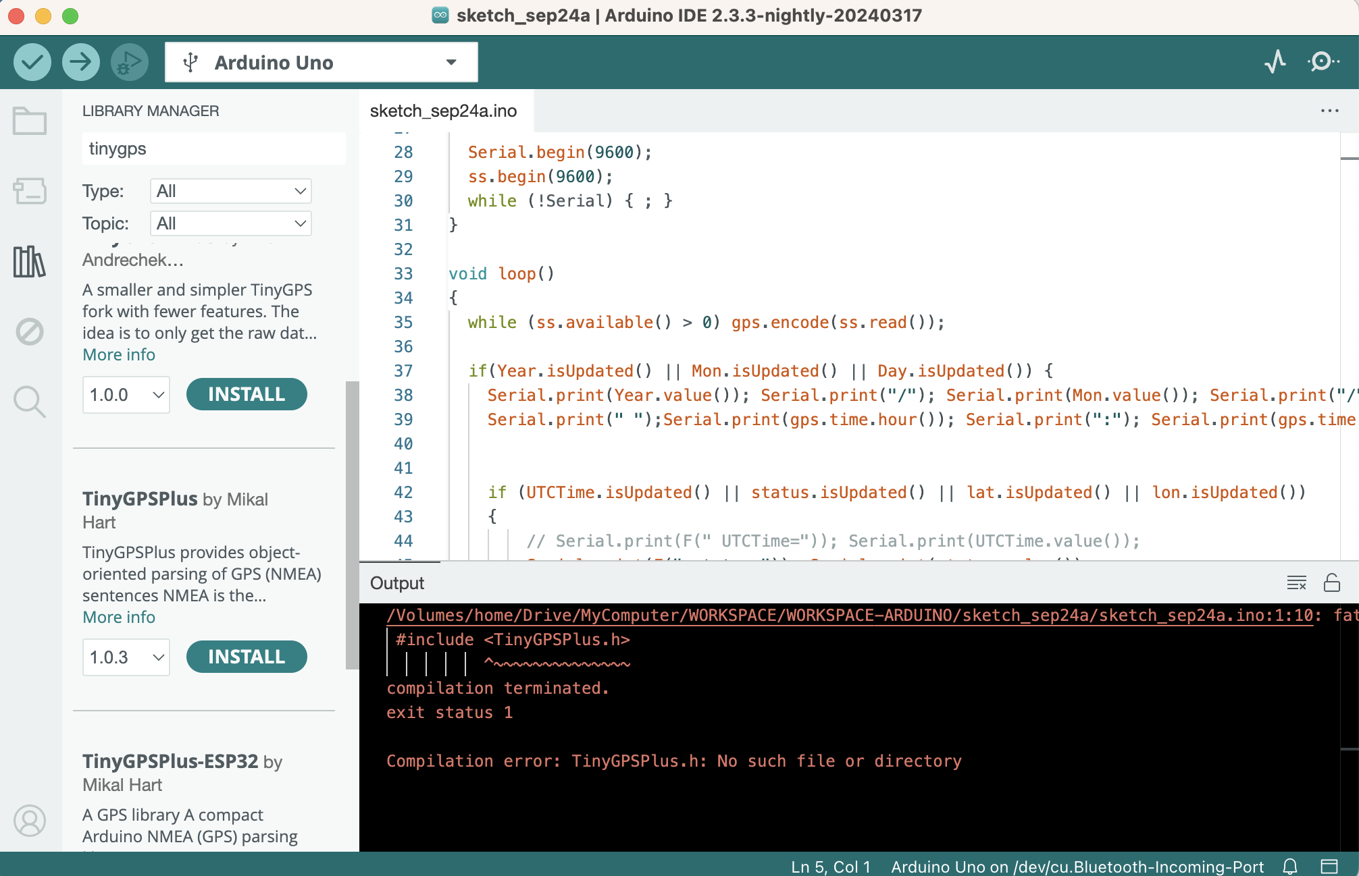Click Arduino Uno on port status entry
Viewport: 1359px width, 876px height.
[1077, 867]
